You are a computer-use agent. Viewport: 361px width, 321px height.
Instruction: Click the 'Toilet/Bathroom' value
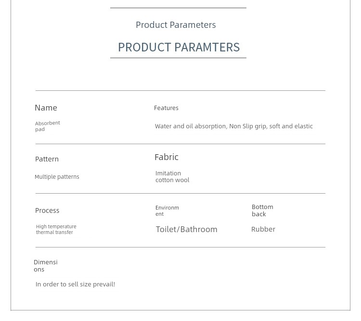(x=186, y=229)
